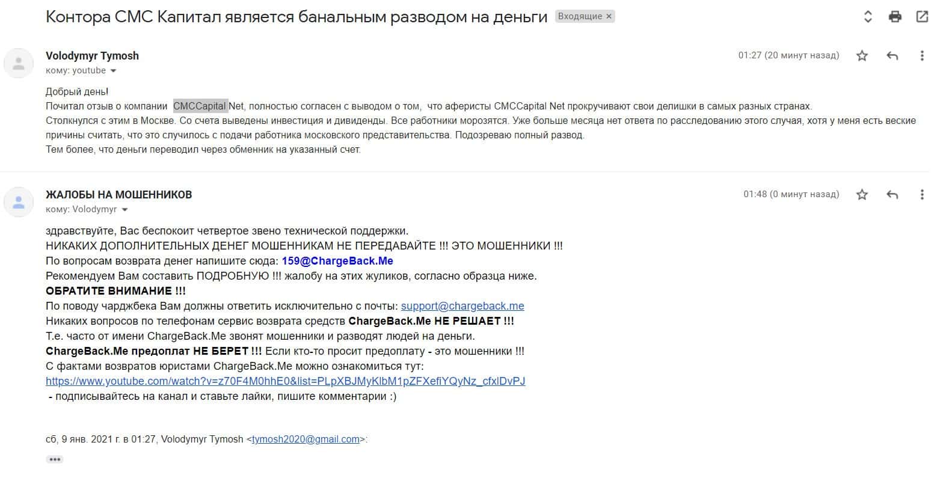This screenshot has width=940, height=478.
Task: Expand the trimmed quoted content ellipsis
Action: (x=55, y=459)
